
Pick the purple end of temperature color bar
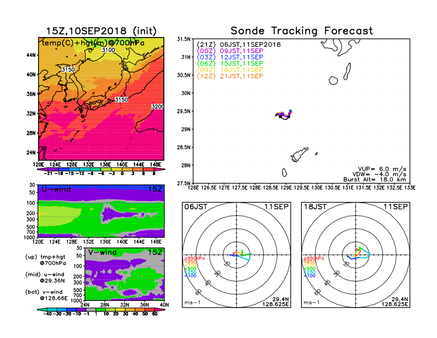click(42, 170)
